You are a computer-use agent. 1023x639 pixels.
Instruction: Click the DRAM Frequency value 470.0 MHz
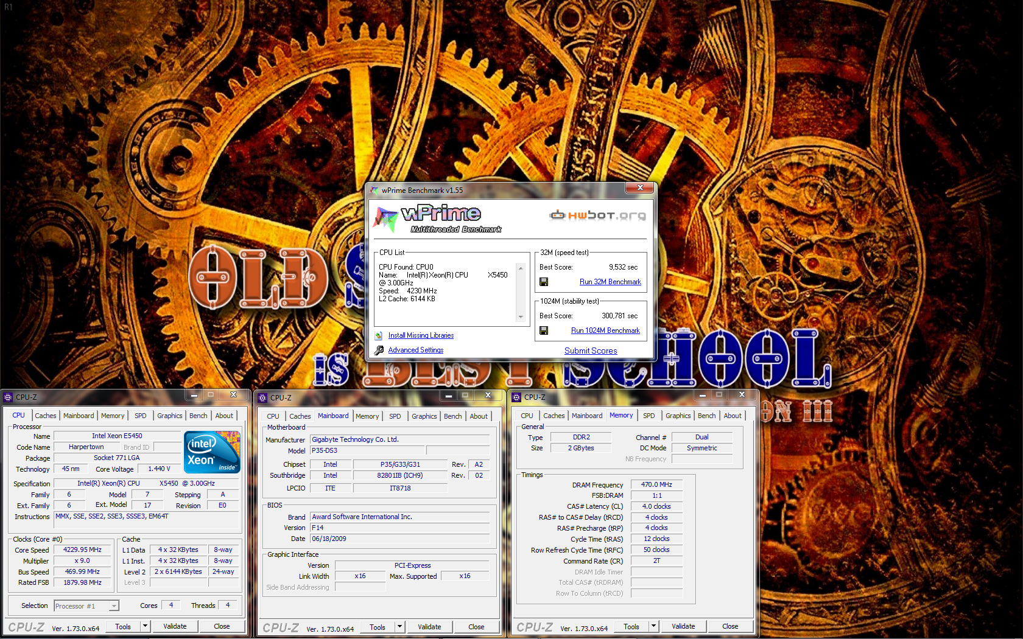tap(656, 484)
